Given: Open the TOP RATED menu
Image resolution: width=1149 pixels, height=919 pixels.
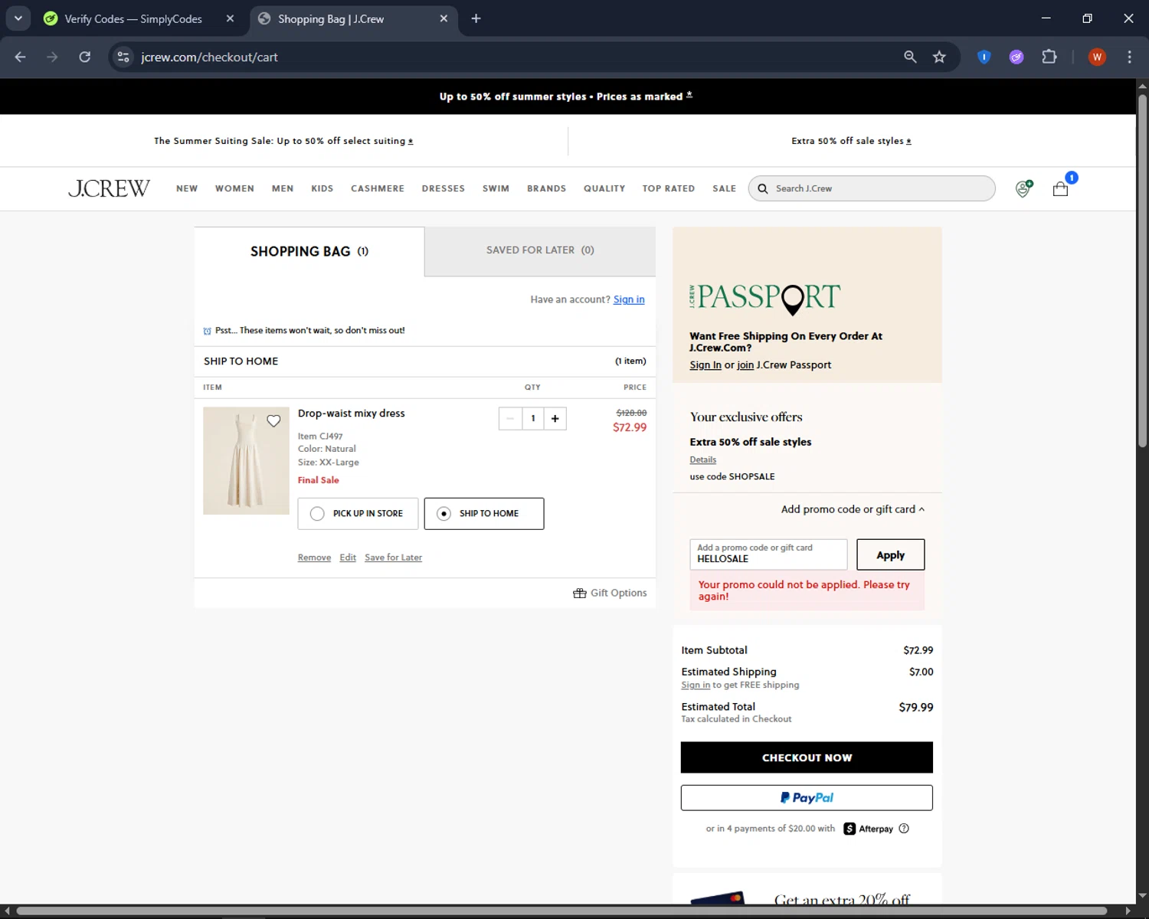Looking at the screenshot, I should click(669, 188).
